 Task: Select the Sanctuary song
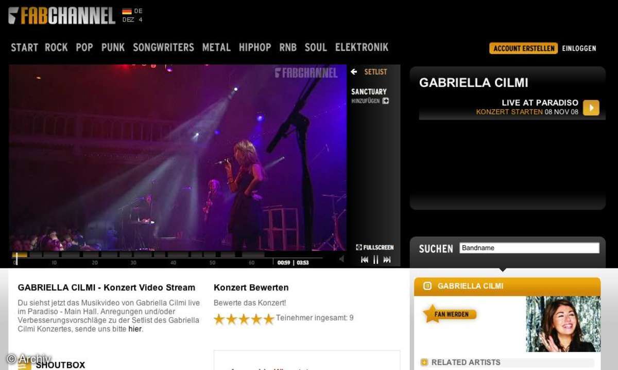tap(369, 91)
